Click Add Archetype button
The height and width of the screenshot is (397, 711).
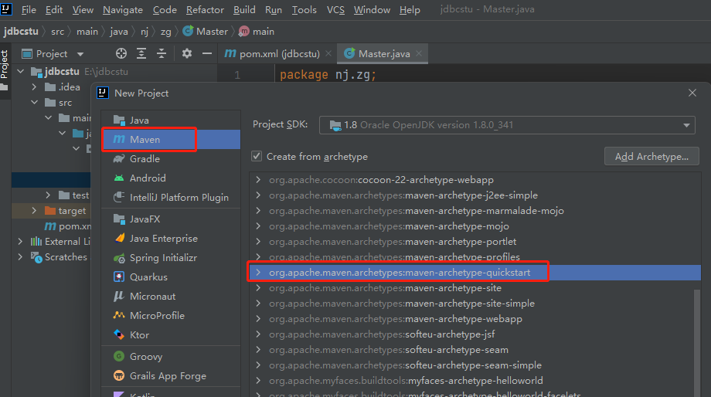651,156
